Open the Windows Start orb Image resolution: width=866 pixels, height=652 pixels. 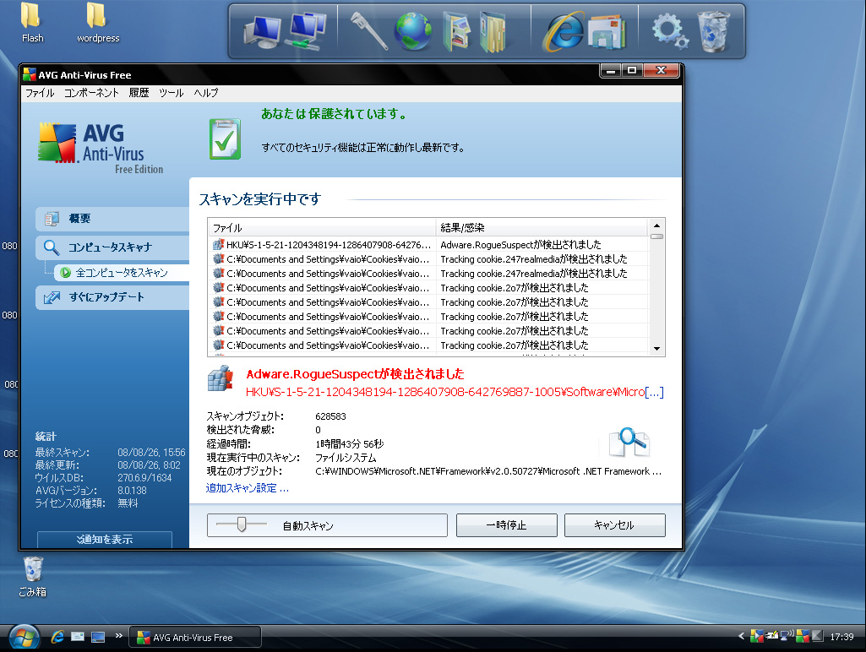(x=23, y=638)
